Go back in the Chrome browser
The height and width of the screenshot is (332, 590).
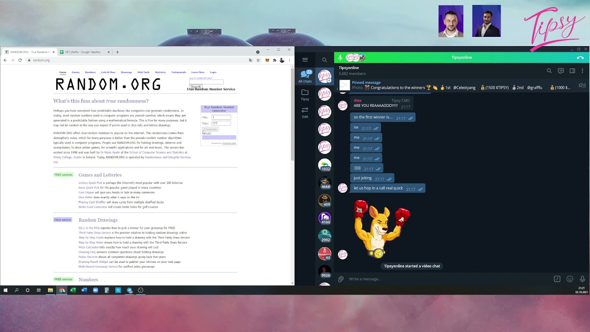point(5,60)
